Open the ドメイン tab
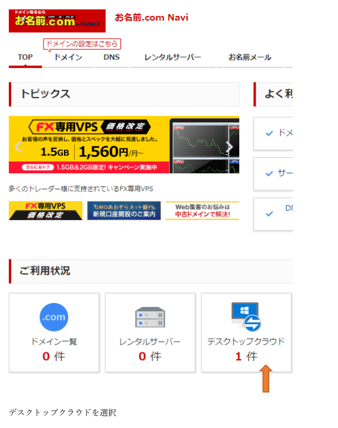Screen dimensions: 338x428 tap(68, 58)
